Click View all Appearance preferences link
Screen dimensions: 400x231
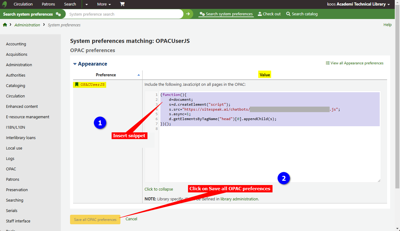point(355,63)
